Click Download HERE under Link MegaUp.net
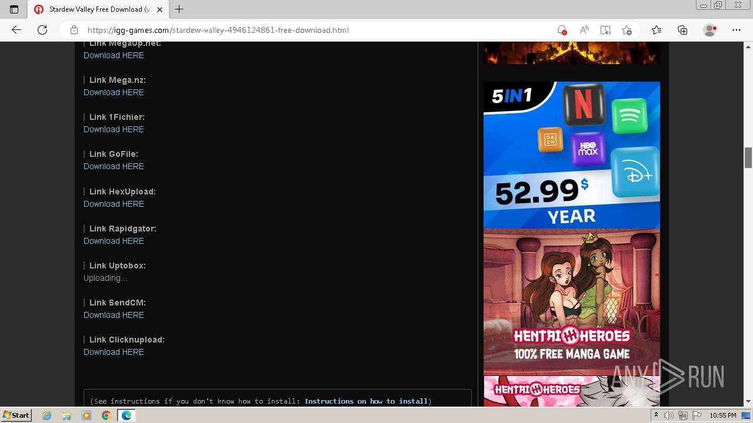The width and height of the screenshot is (753, 423). click(114, 55)
